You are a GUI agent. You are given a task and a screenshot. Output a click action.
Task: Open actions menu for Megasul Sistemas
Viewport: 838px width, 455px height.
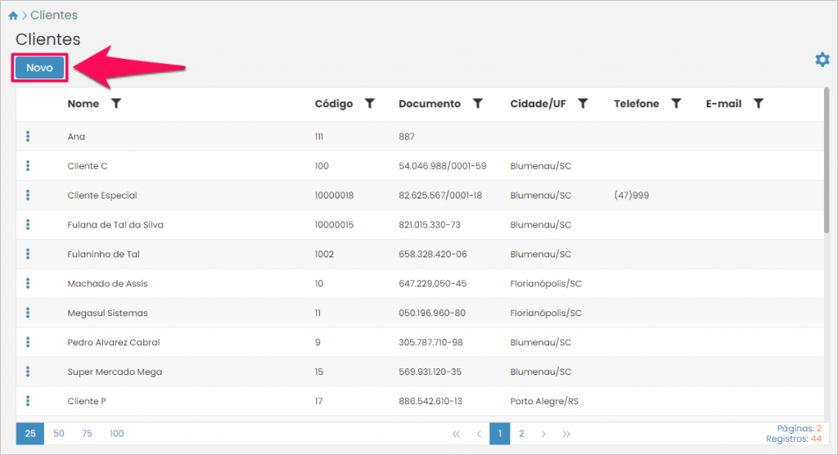28,313
